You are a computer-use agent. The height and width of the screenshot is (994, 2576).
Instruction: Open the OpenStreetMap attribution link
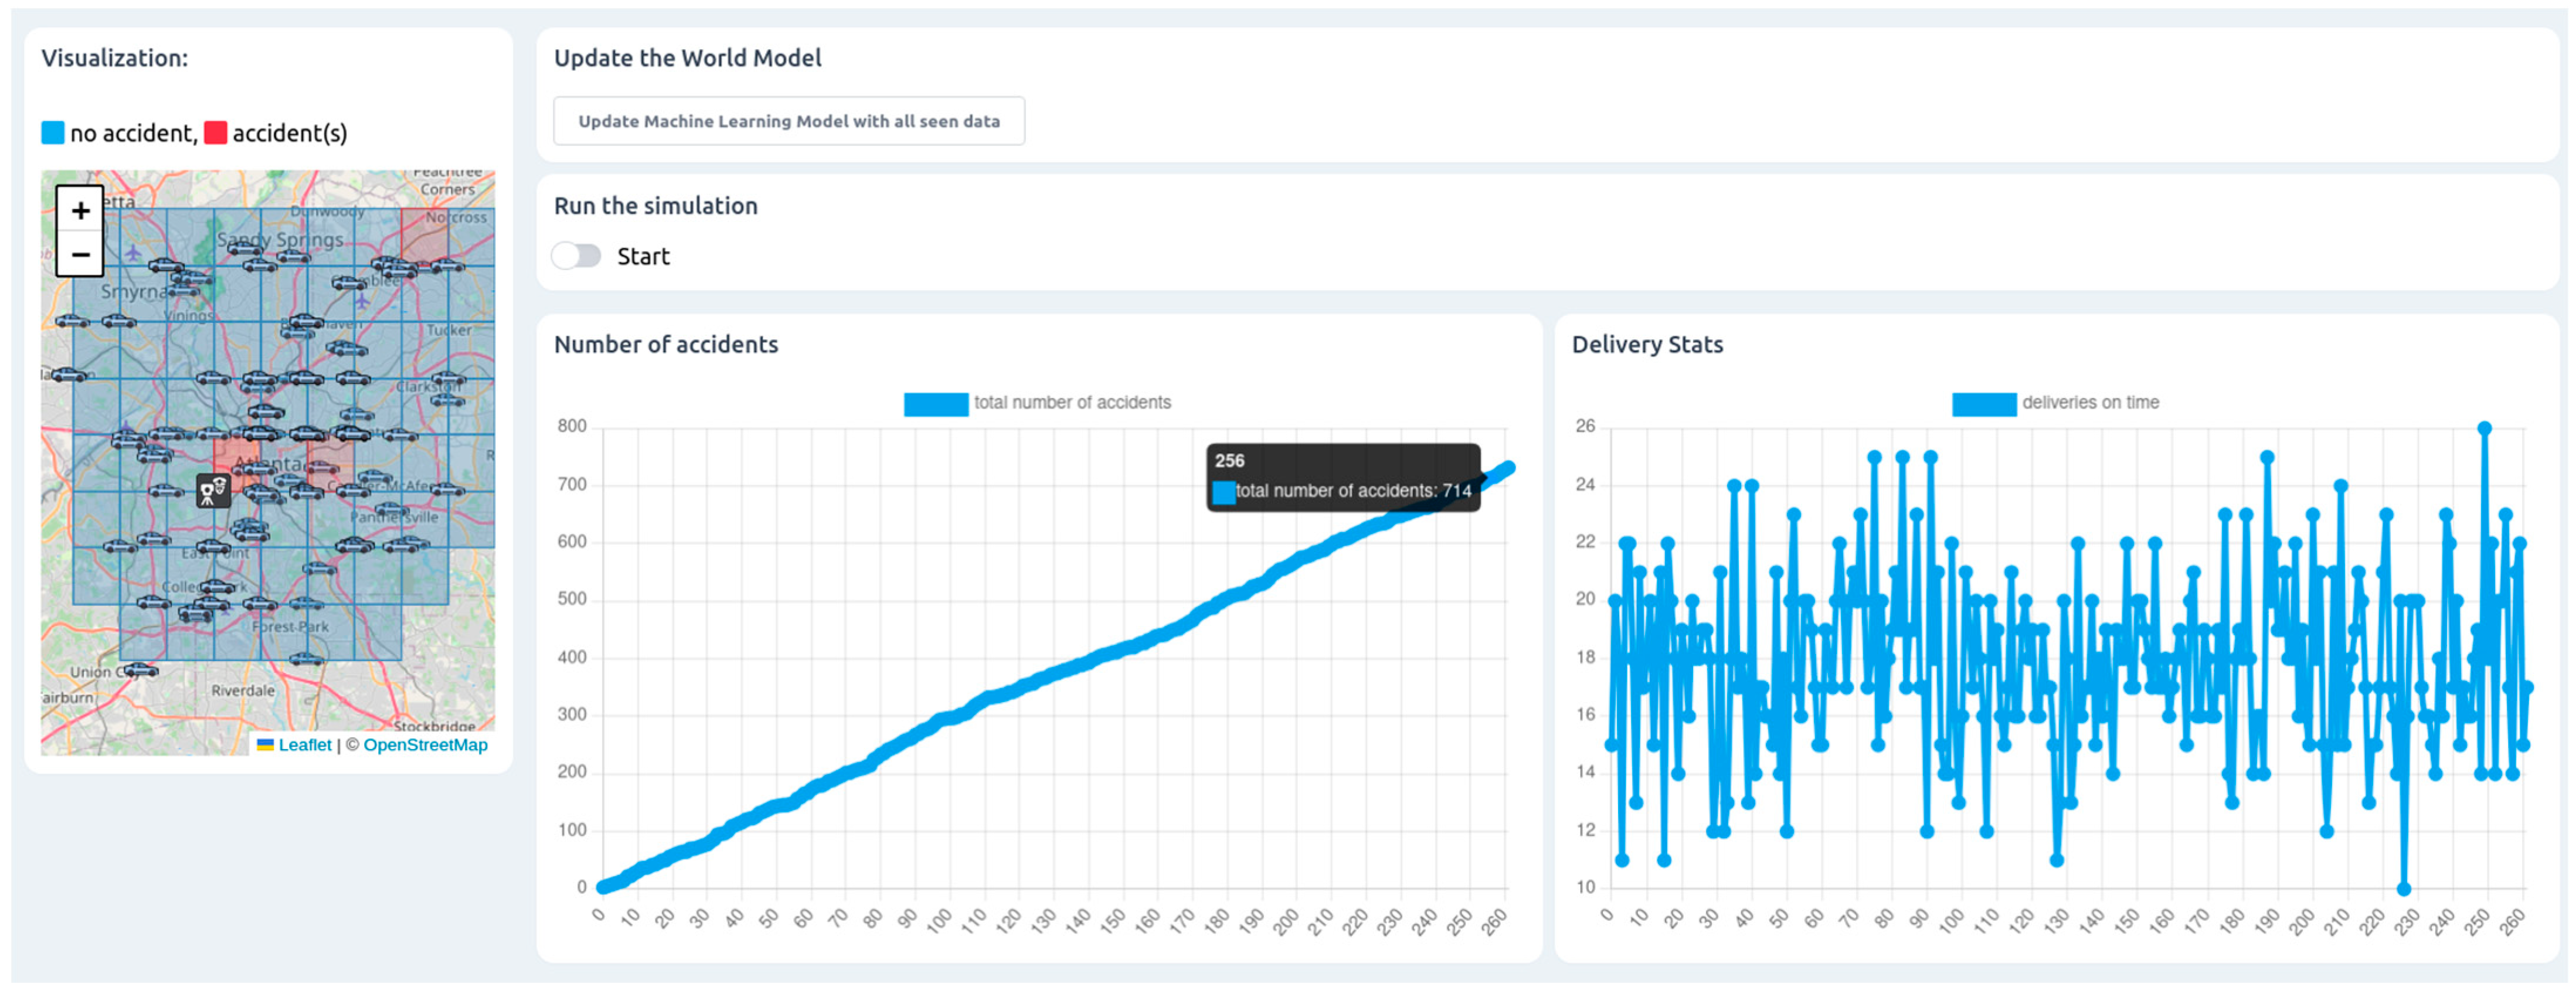click(x=425, y=745)
